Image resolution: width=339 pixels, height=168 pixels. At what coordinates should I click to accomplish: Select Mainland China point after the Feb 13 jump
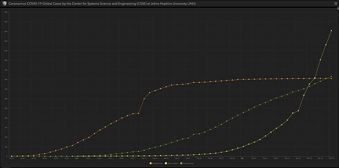[144, 99]
